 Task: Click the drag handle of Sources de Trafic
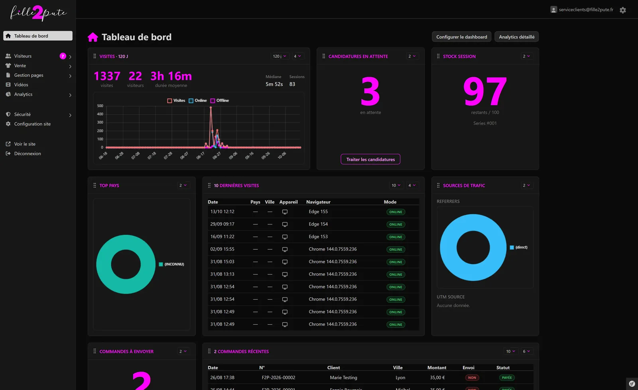438,185
